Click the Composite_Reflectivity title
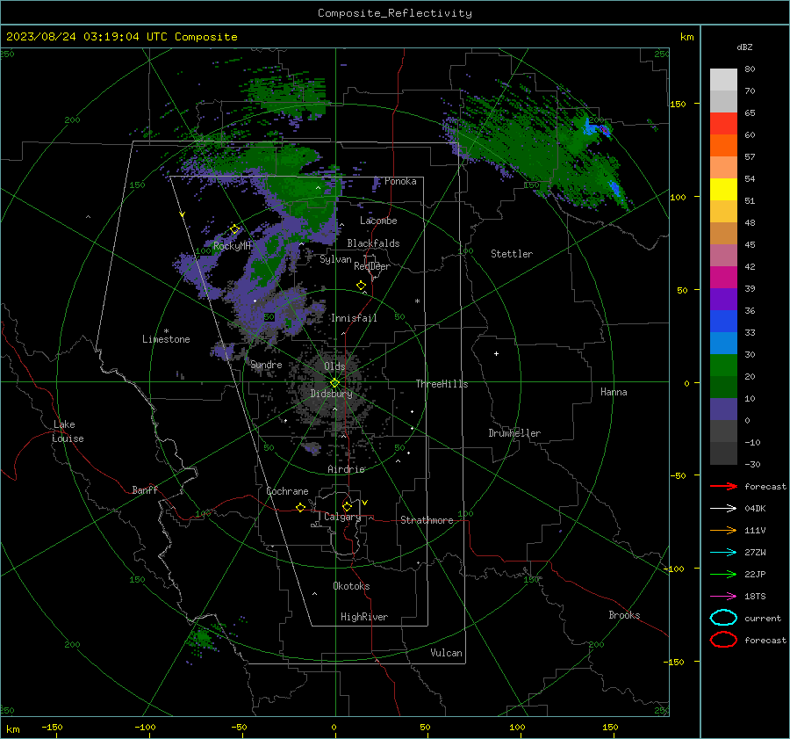Screen dimensions: 790x739 pos(395,13)
